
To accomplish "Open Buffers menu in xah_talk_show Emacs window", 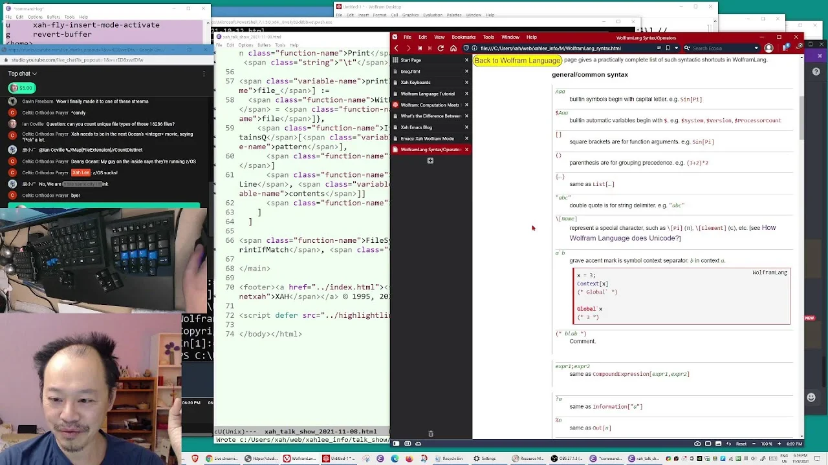I will 265,45.
